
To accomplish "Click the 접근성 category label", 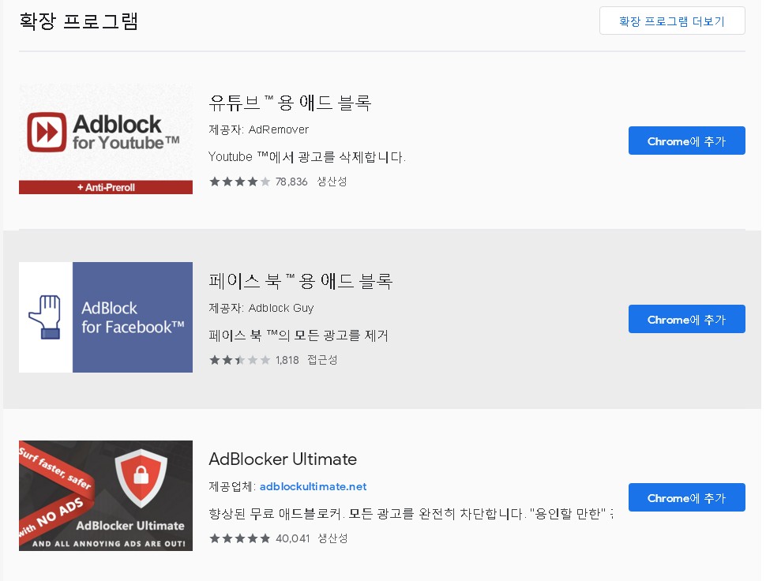I will [322, 360].
